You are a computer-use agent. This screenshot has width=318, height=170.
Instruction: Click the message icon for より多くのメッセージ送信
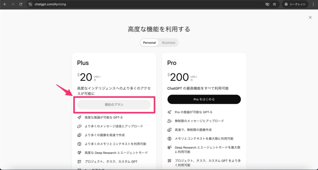coord(79,126)
